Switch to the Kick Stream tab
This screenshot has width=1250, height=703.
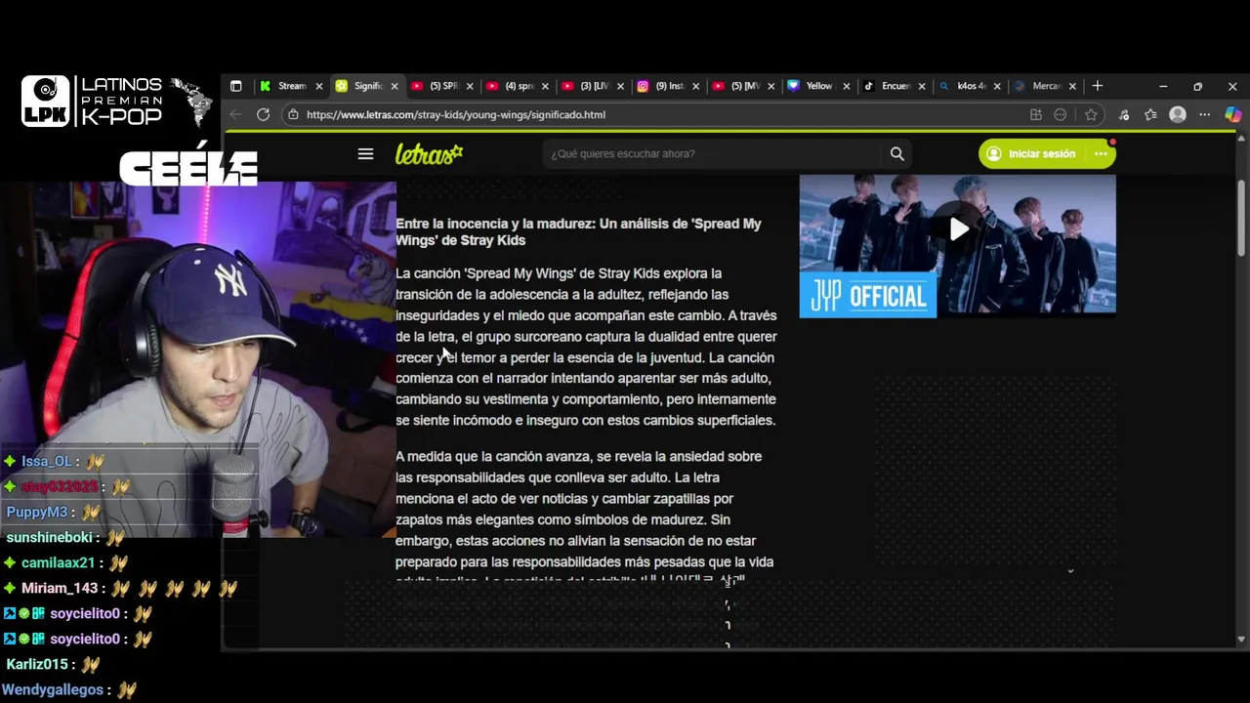pos(291,86)
